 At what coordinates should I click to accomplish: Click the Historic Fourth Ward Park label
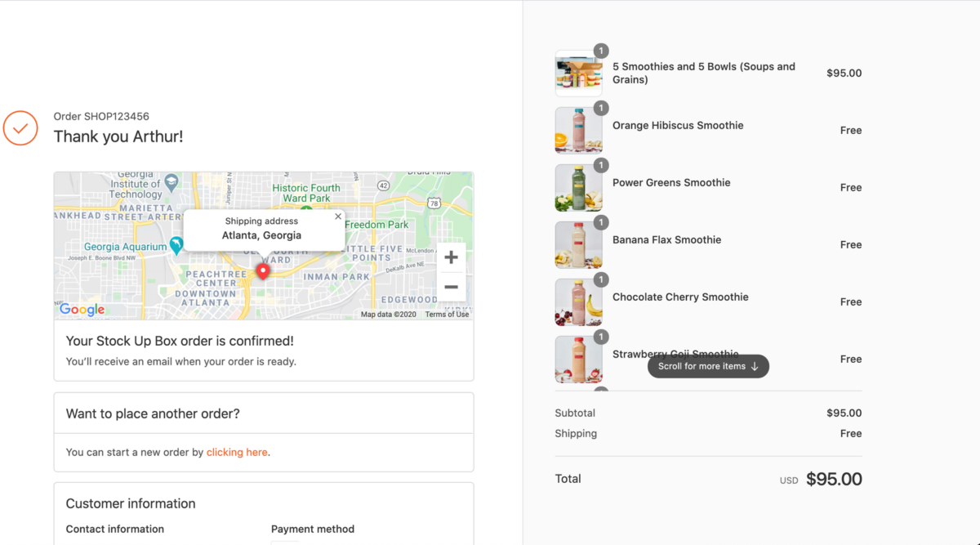(x=306, y=193)
